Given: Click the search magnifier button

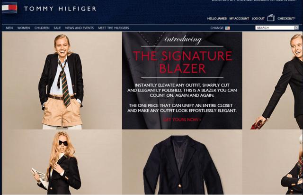Looking at the screenshot, I should [x=296, y=28].
